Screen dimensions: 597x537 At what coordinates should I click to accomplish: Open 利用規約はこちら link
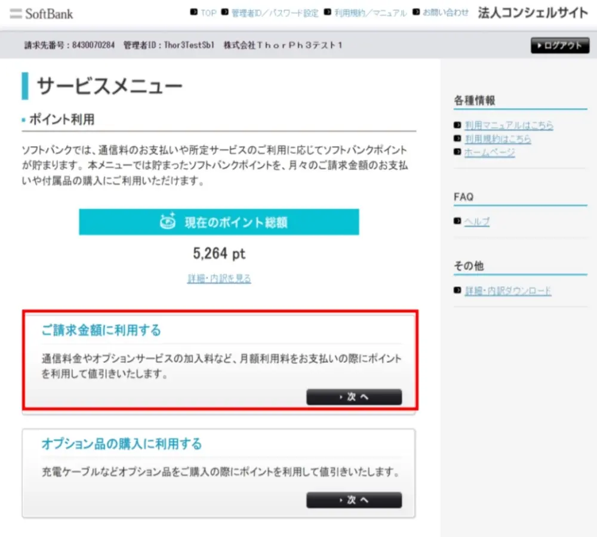[x=498, y=139]
